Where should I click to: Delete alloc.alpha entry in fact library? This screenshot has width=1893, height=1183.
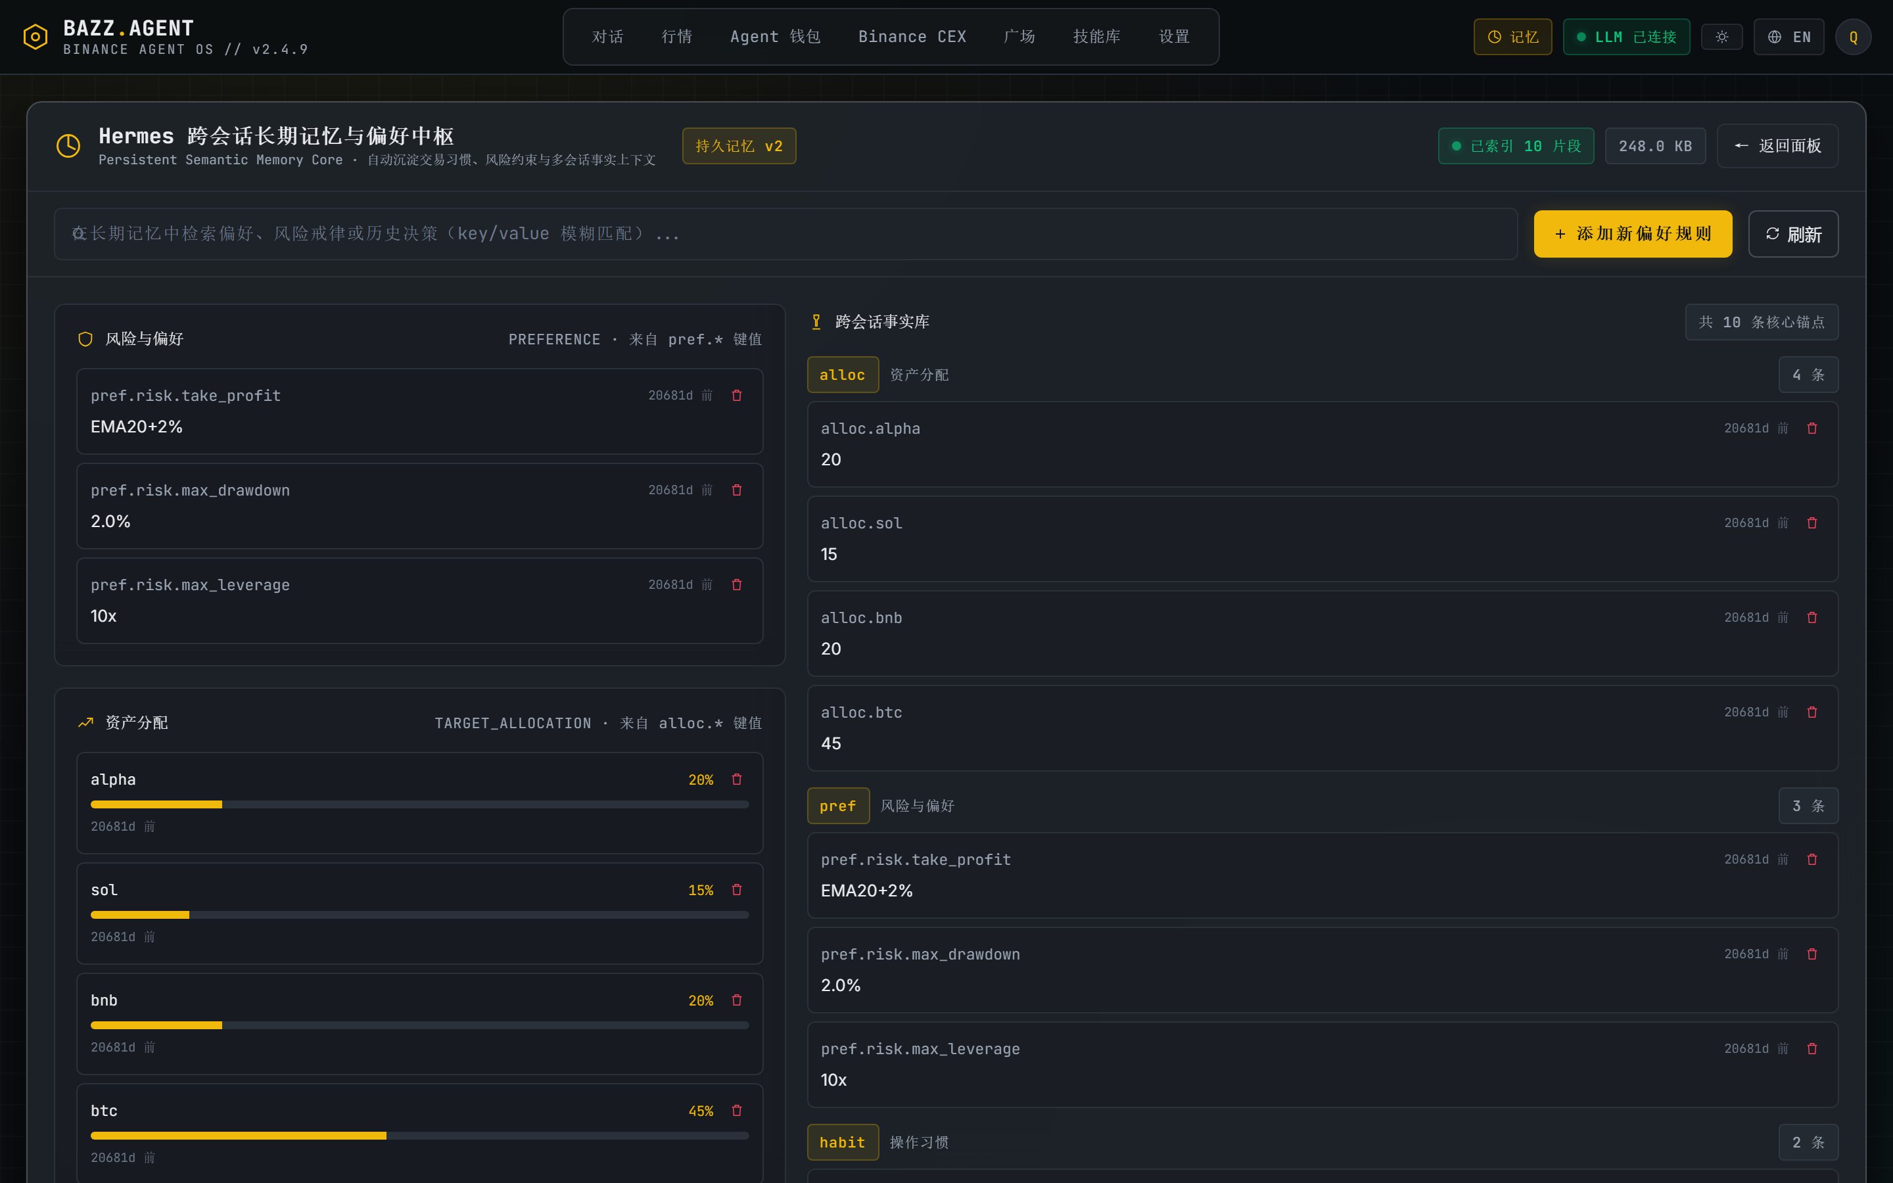point(1811,428)
